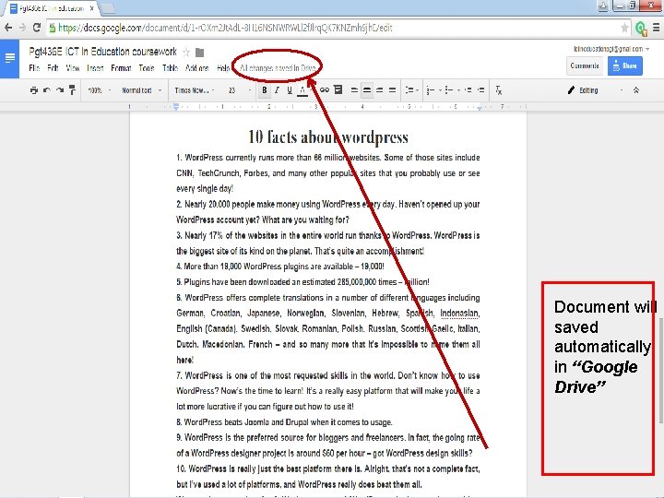Open the Help menu
Image resolution: width=664 pixels, height=498 pixels.
(x=223, y=67)
